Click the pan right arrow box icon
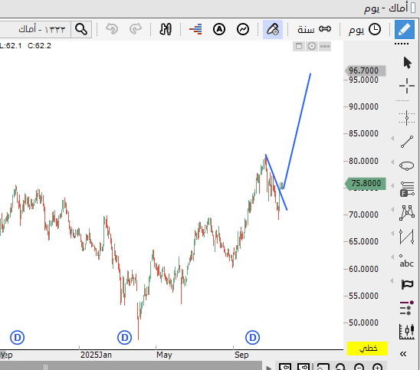Viewport: 420px width, 370px height. pyautogui.click(x=304, y=367)
